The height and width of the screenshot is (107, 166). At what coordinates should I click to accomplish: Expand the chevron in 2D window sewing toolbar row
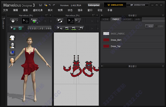coord(92,28)
